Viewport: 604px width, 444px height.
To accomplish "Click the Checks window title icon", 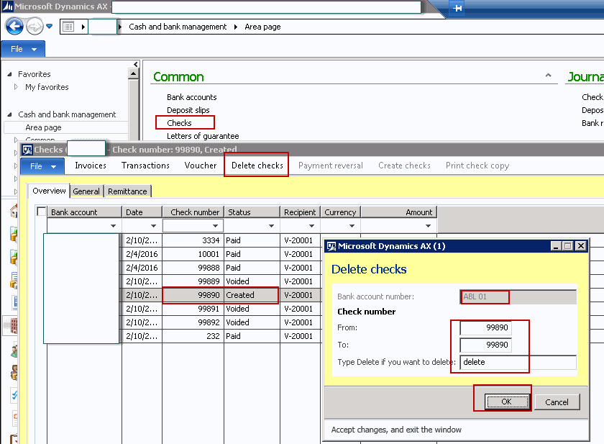I will (x=27, y=150).
